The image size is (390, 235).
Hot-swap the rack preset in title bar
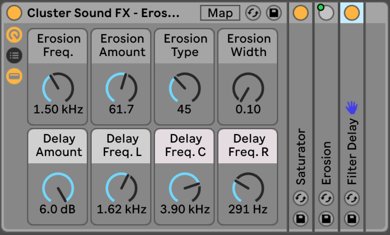click(x=253, y=13)
